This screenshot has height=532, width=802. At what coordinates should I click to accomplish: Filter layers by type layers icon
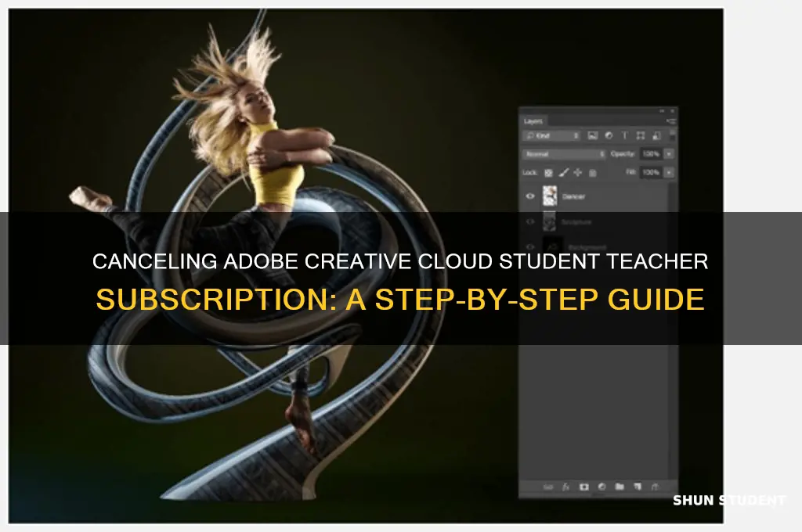[624, 135]
